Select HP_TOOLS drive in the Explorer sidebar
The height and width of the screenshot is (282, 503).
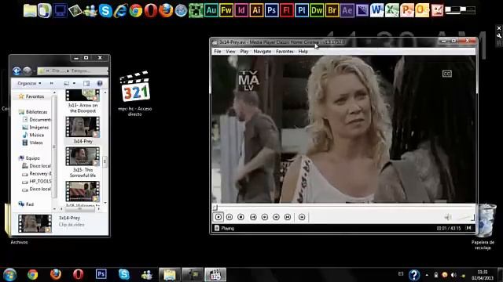[x=37, y=181]
